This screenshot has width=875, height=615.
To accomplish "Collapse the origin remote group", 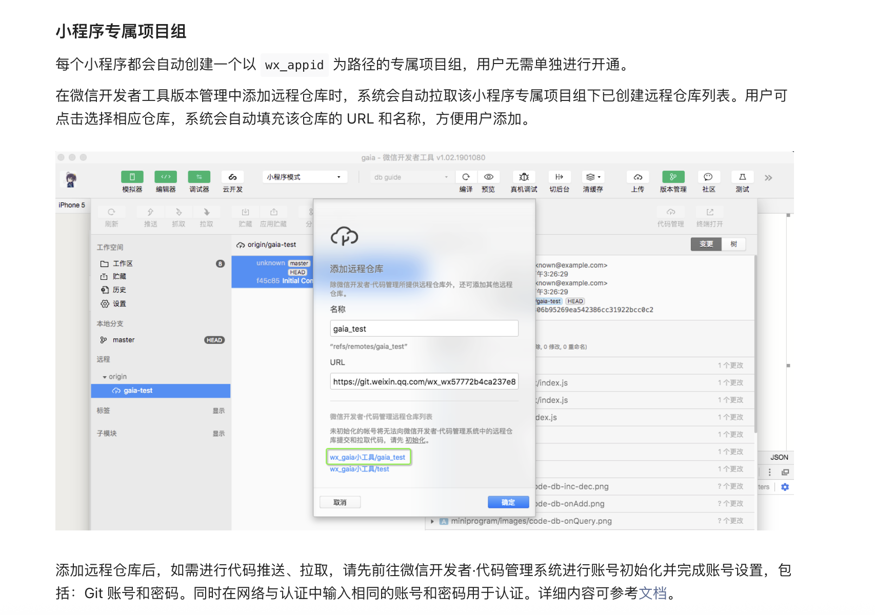I will (x=105, y=377).
